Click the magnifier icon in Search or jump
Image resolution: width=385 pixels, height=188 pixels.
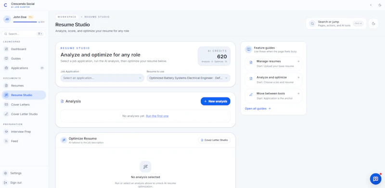click(x=312, y=24)
